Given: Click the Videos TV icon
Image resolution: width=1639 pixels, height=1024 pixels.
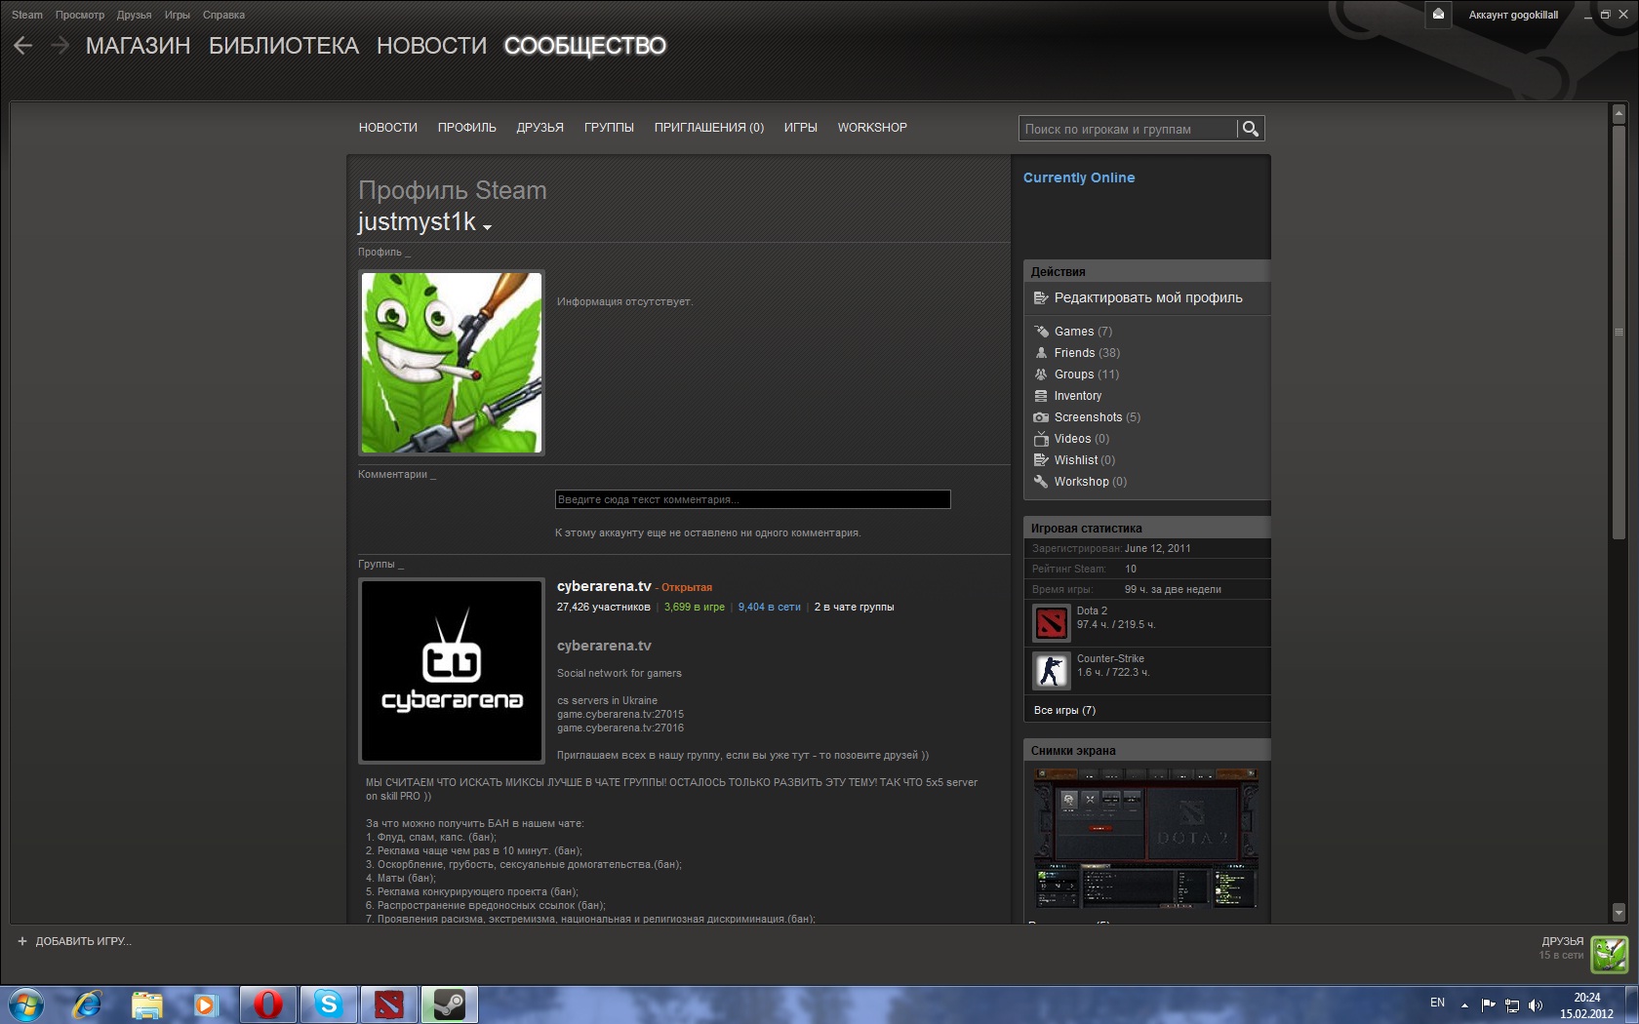Looking at the screenshot, I should [x=1041, y=439].
